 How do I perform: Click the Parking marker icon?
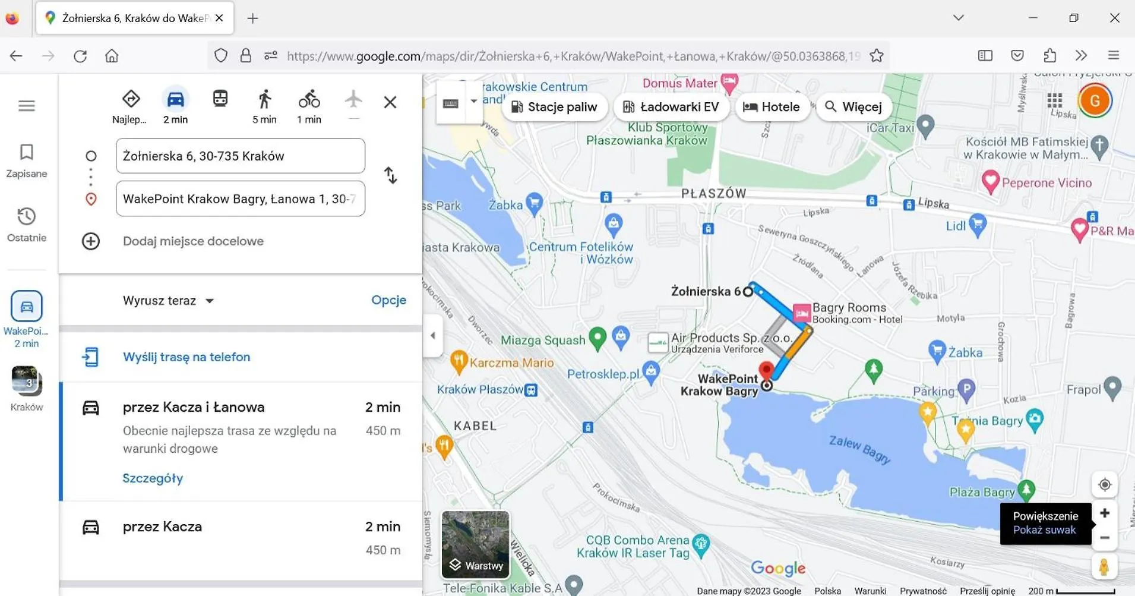click(966, 389)
